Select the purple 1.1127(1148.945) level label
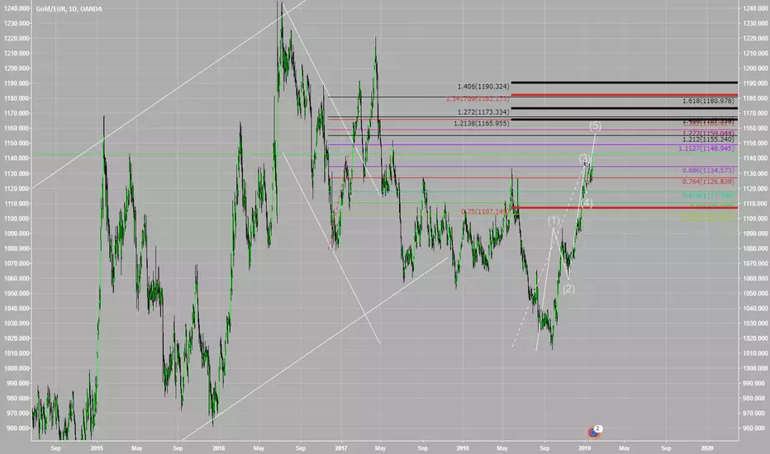Image resolution: width=770 pixels, height=454 pixels. click(706, 149)
